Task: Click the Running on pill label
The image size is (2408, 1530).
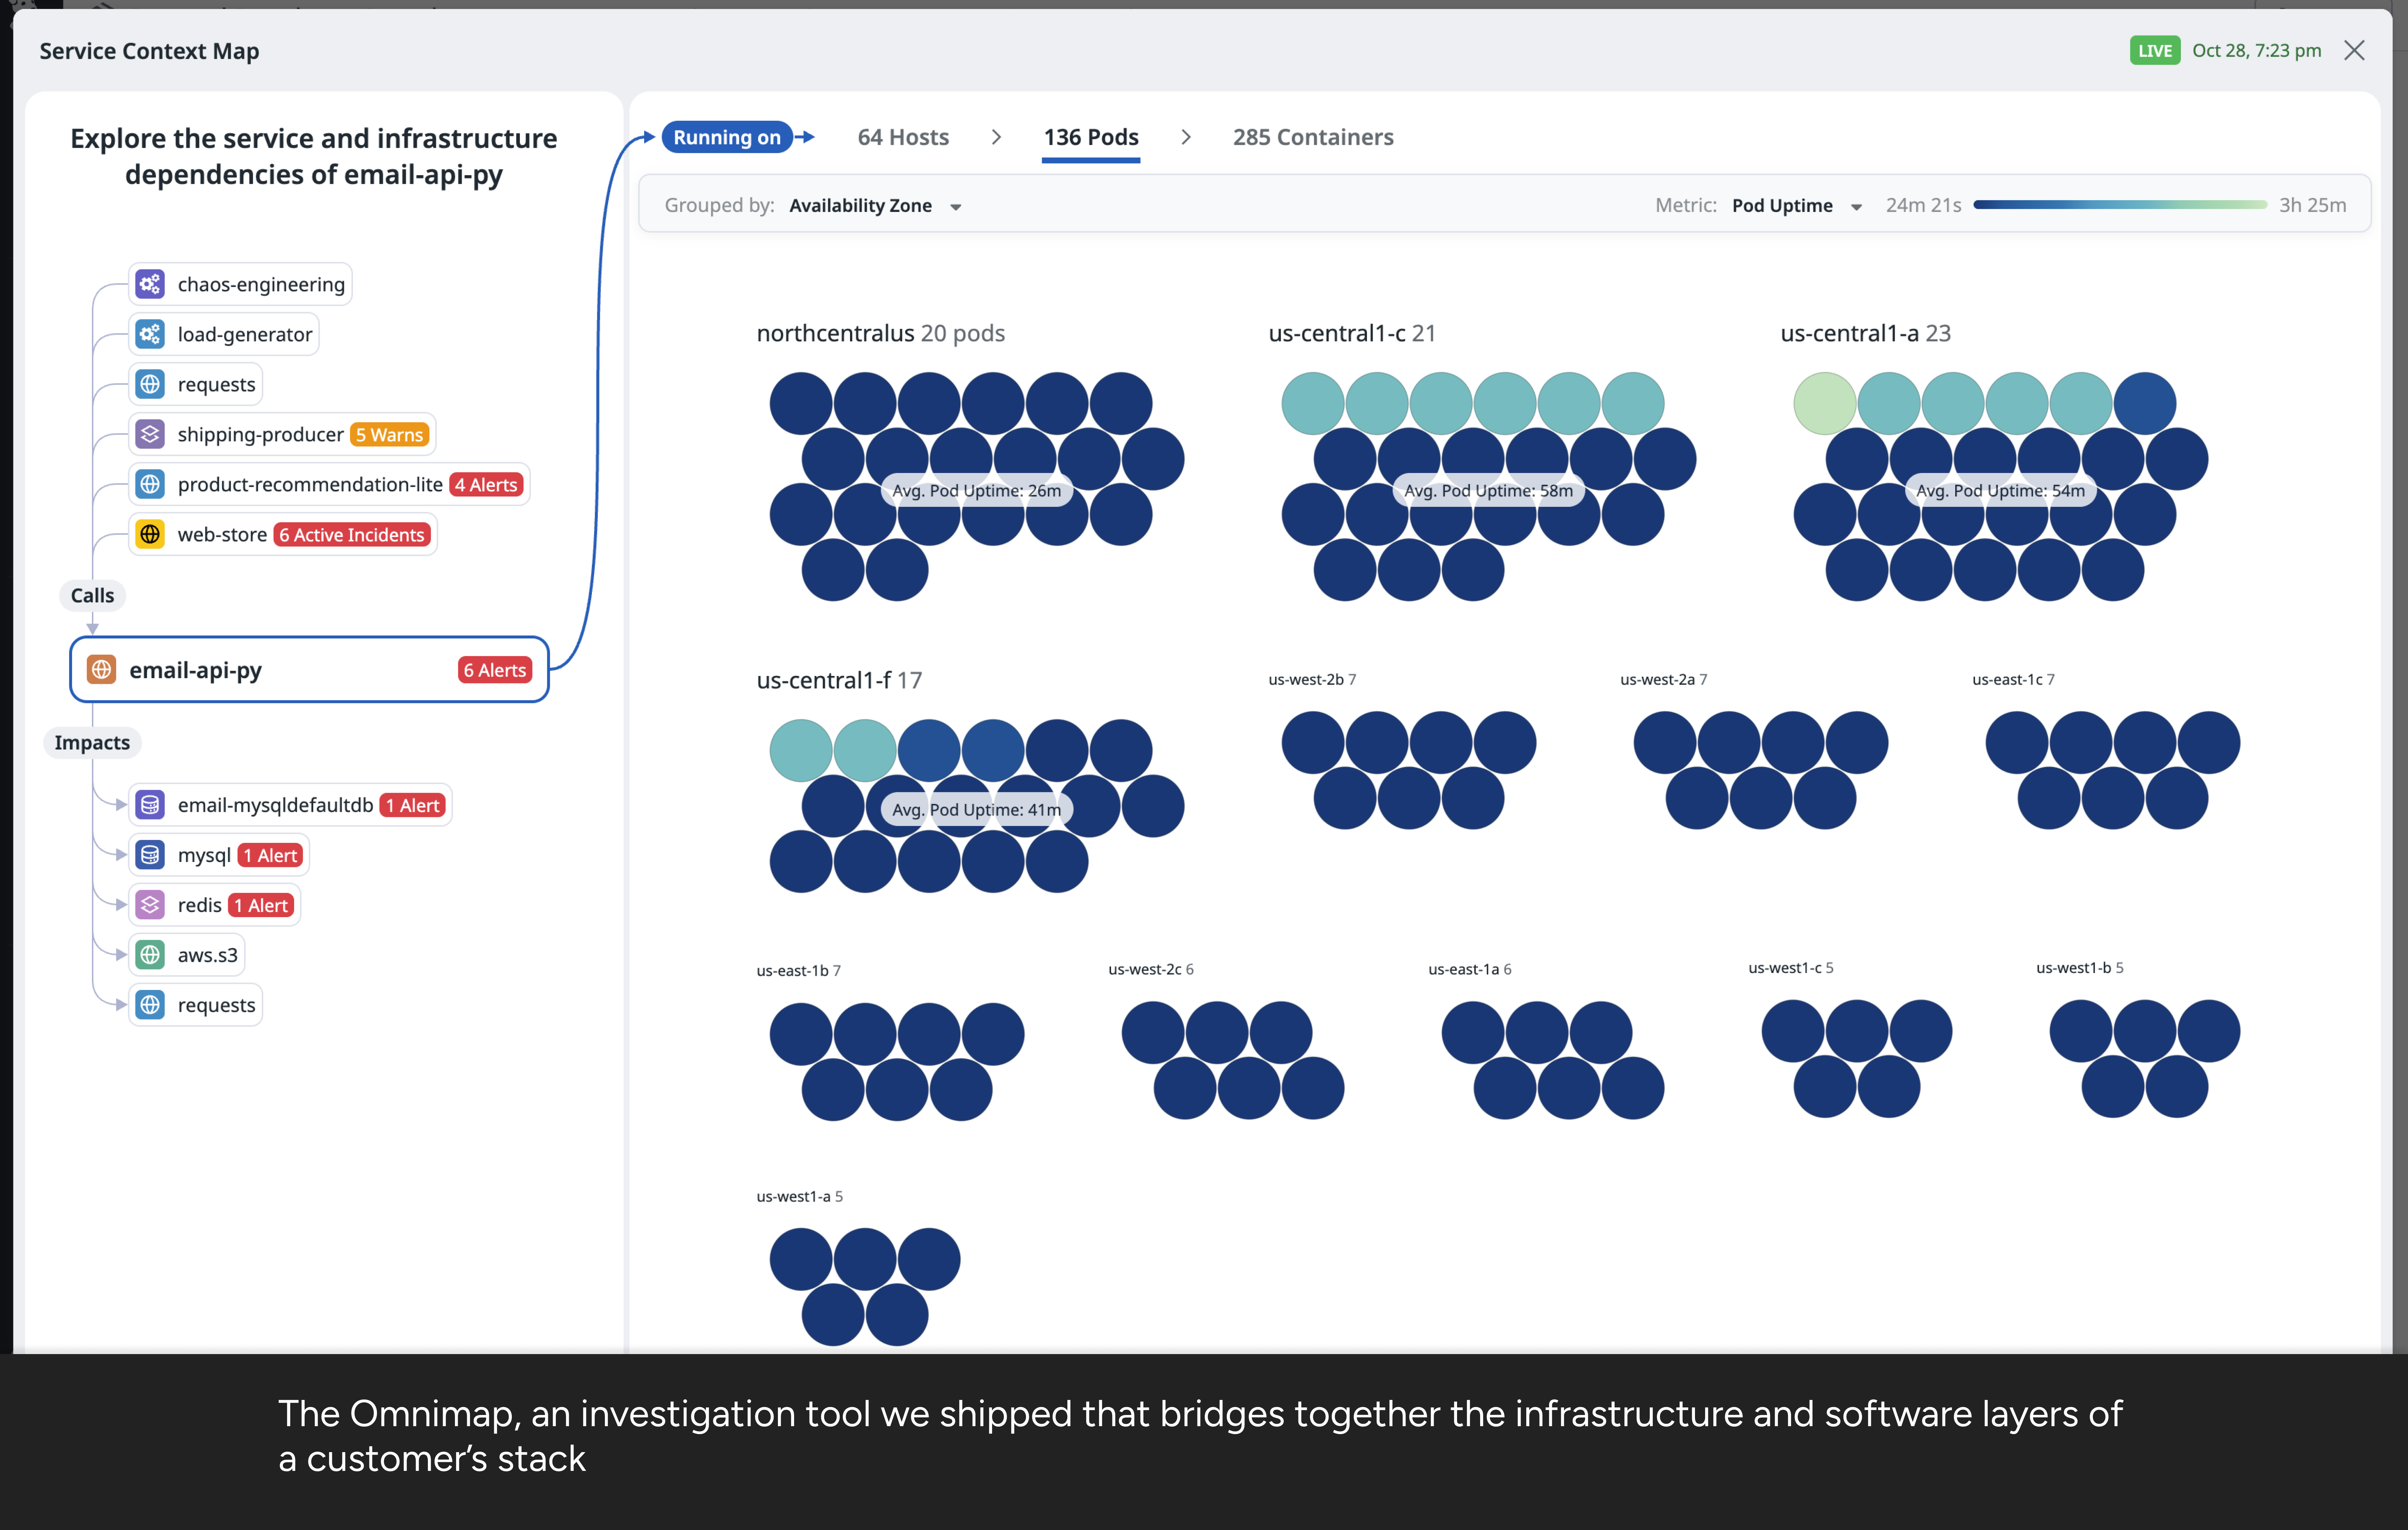Action: 727,137
